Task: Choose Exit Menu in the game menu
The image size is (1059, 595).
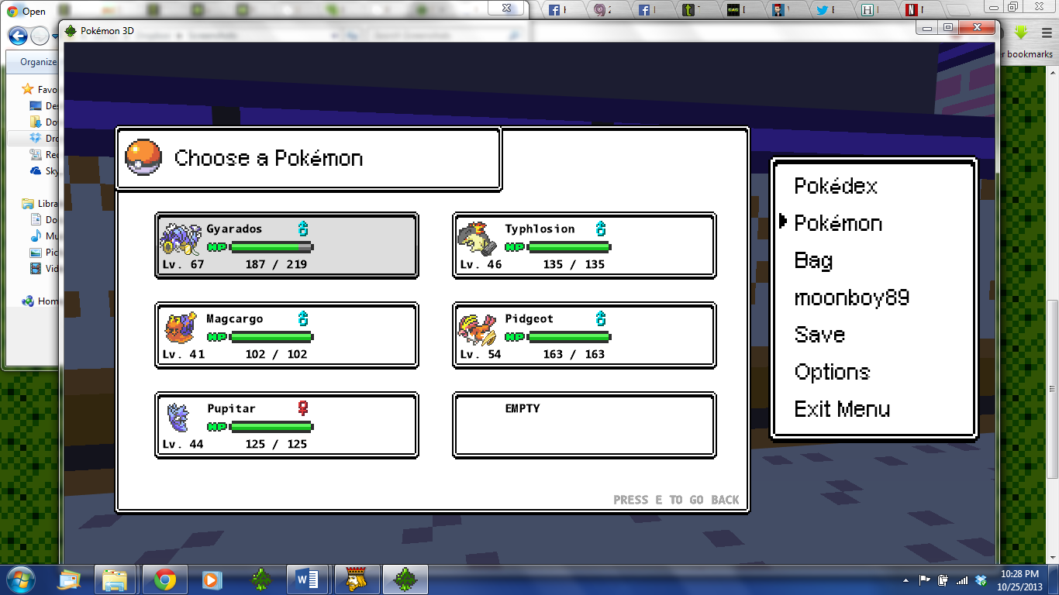Action: click(x=842, y=409)
